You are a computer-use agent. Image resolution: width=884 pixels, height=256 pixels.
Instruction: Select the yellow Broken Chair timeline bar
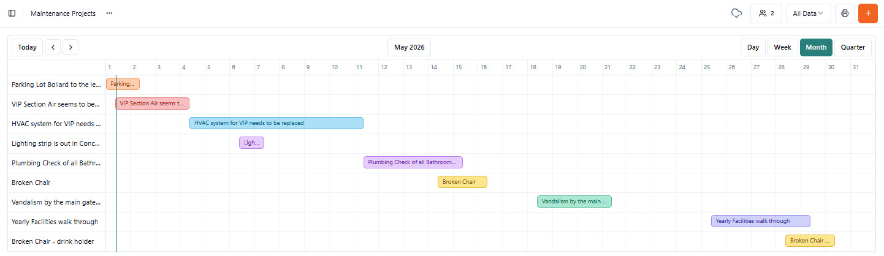pyautogui.click(x=462, y=182)
